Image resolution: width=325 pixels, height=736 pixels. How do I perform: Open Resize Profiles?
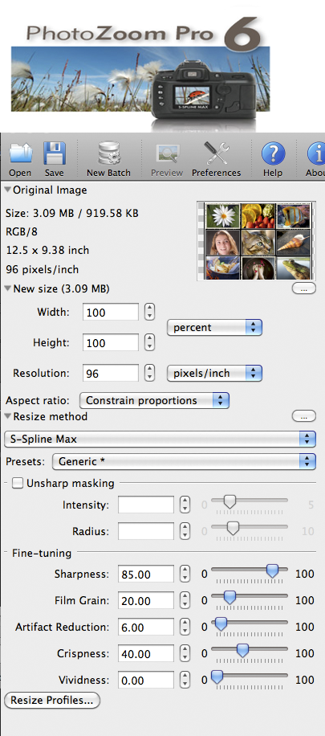point(52,701)
